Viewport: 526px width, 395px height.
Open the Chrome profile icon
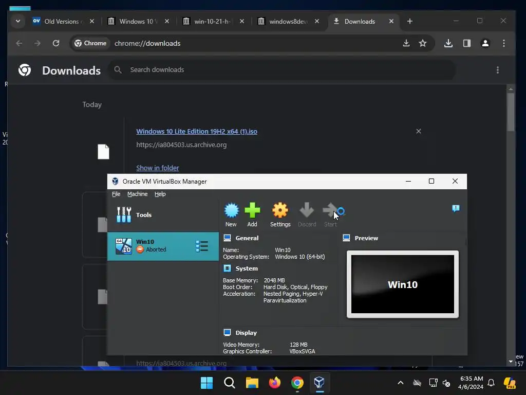(485, 43)
